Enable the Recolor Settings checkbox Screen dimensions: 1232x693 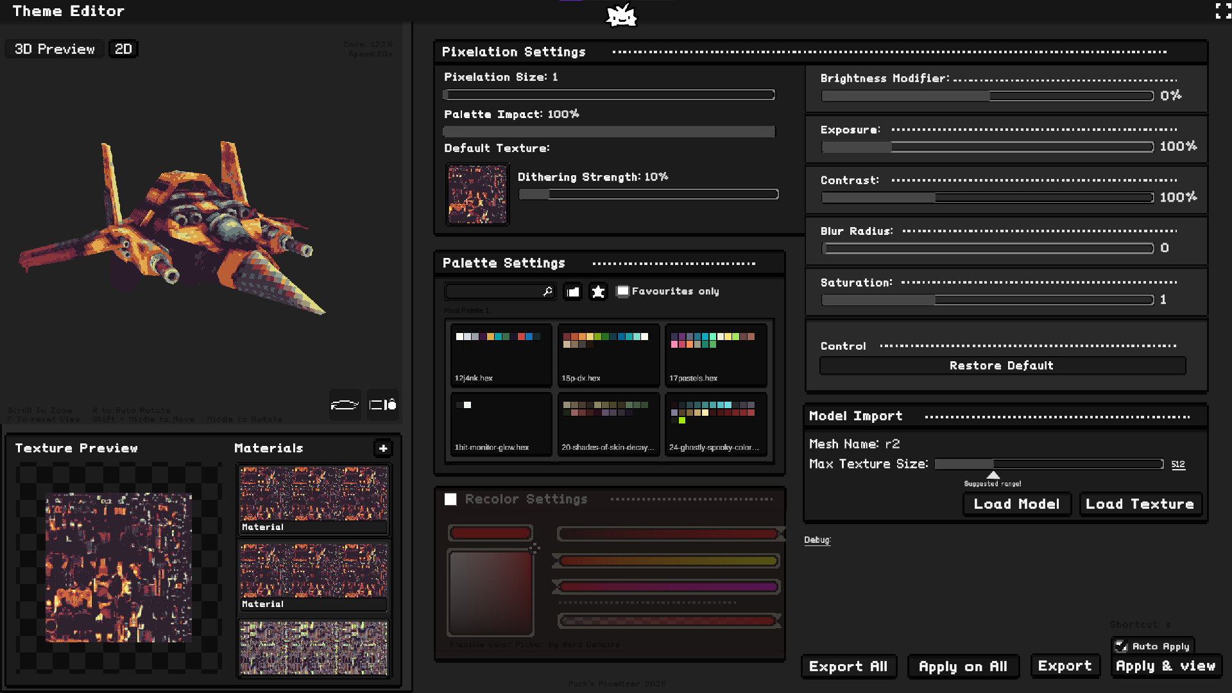click(450, 499)
